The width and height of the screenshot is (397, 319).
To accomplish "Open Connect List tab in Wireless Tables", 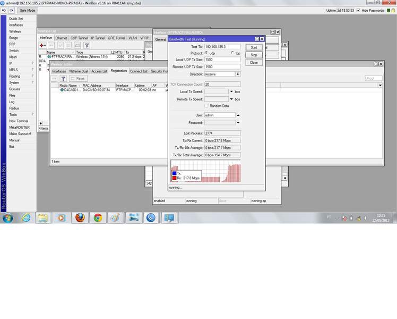I will 139,71.
